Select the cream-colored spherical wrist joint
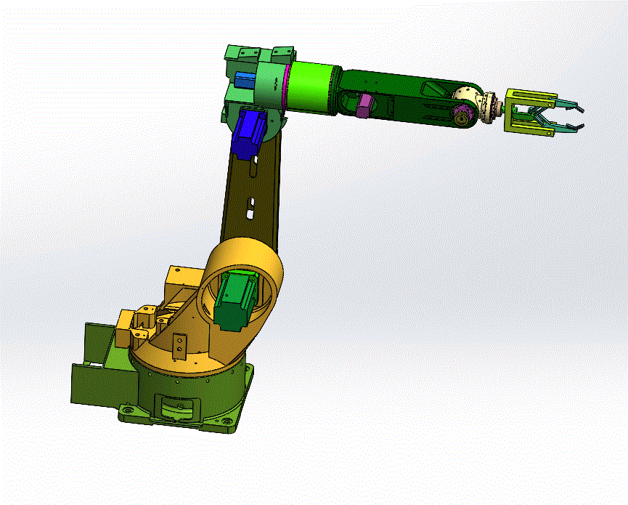This screenshot has height=505, width=628. 467,96
